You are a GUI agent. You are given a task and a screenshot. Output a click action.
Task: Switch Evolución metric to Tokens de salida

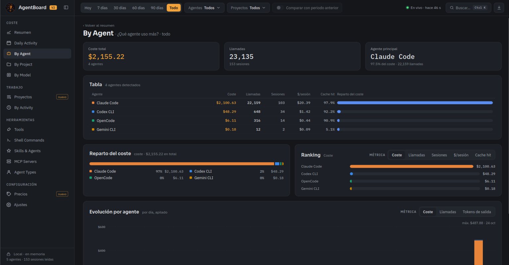pyautogui.click(x=477, y=212)
